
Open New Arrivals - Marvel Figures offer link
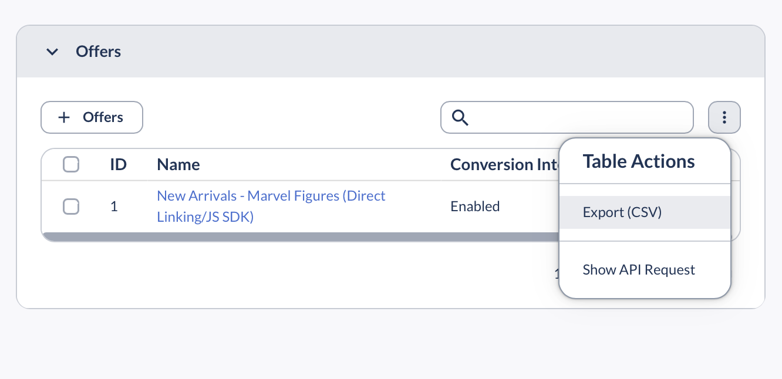(x=271, y=207)
